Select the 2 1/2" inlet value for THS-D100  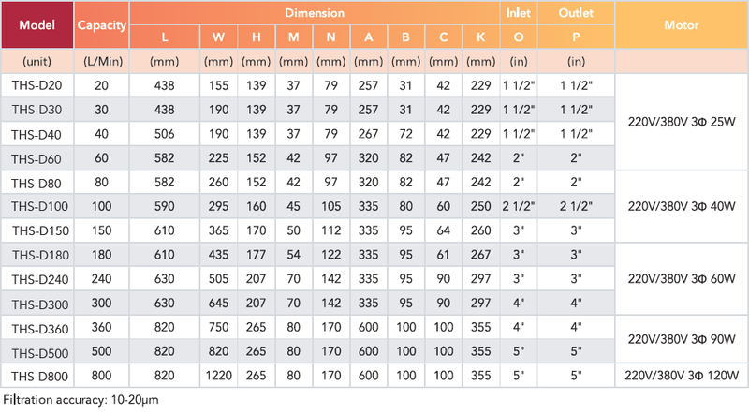(x=519, y=206)
